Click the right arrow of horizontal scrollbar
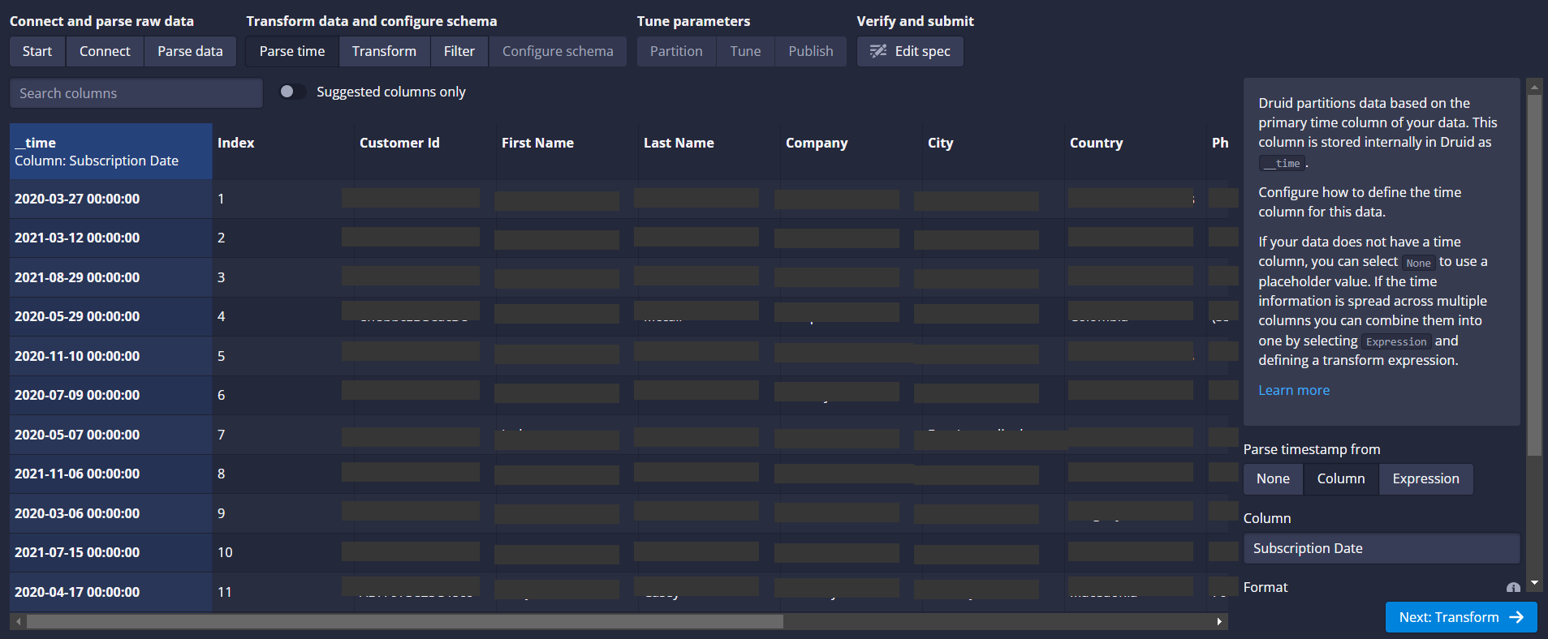Screen dimensions: 1548x639 1218,622
